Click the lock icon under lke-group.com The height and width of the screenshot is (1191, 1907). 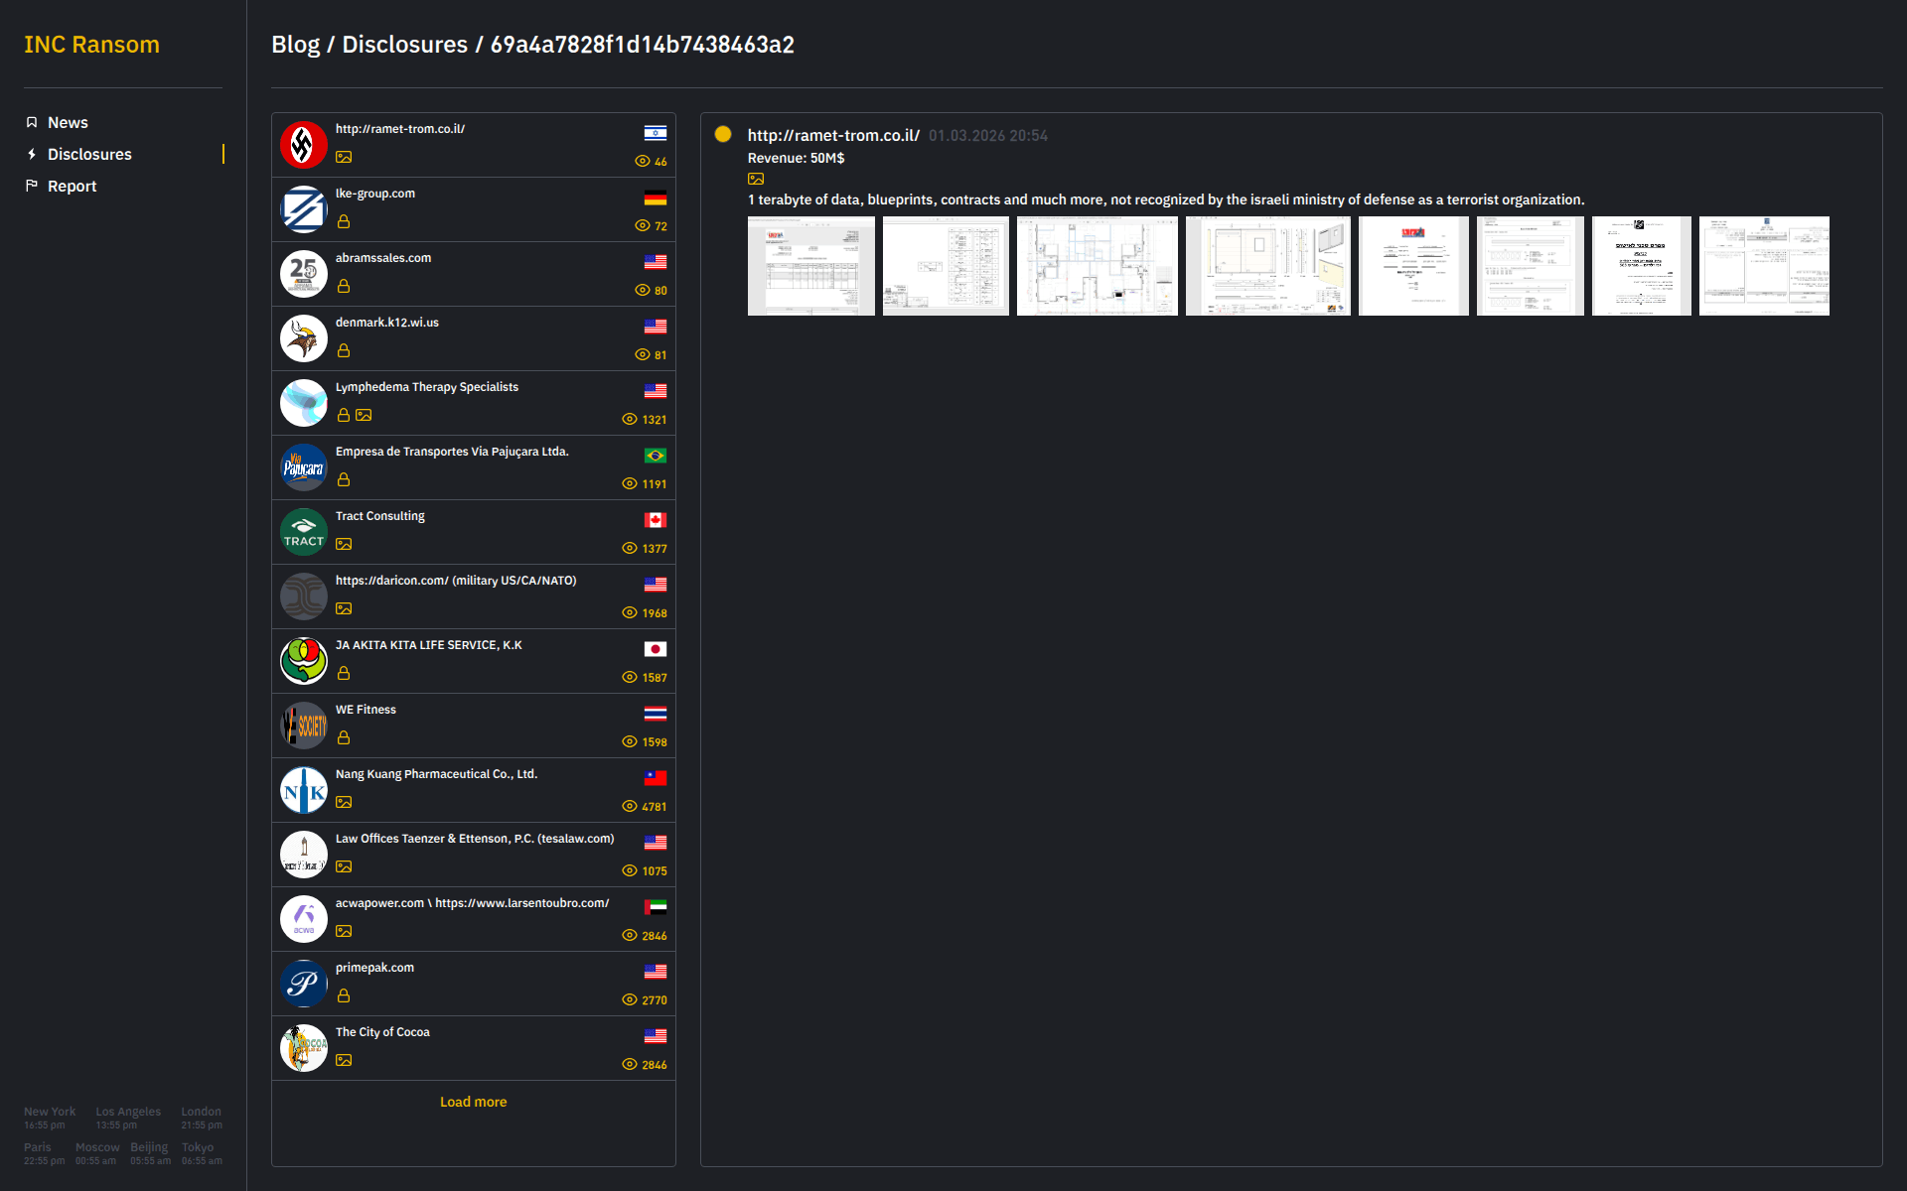tap(344, 221)
